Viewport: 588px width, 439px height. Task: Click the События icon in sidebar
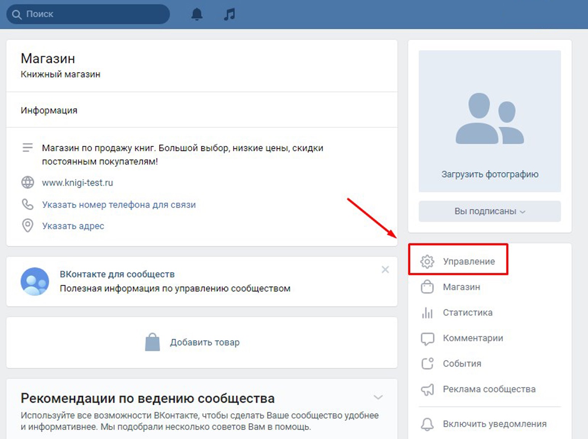(427, 364)
